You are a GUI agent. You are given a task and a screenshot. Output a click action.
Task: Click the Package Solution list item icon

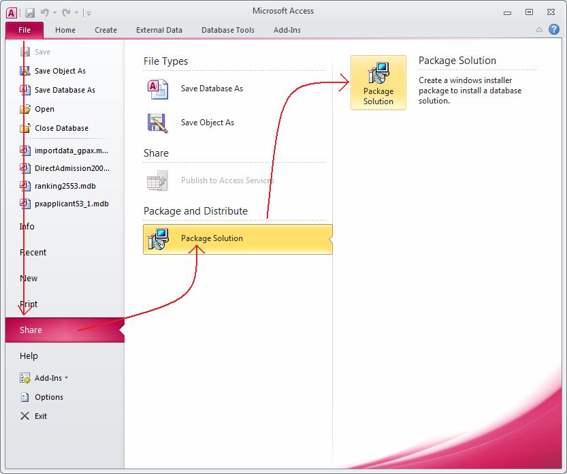[x=159, y=239]
